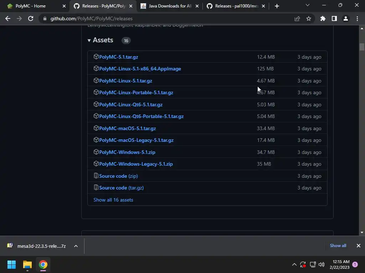Image resolution: width=365 pixels, height=273 pixels.
Task: Click Show all downloads
Action: pos(338,246)
